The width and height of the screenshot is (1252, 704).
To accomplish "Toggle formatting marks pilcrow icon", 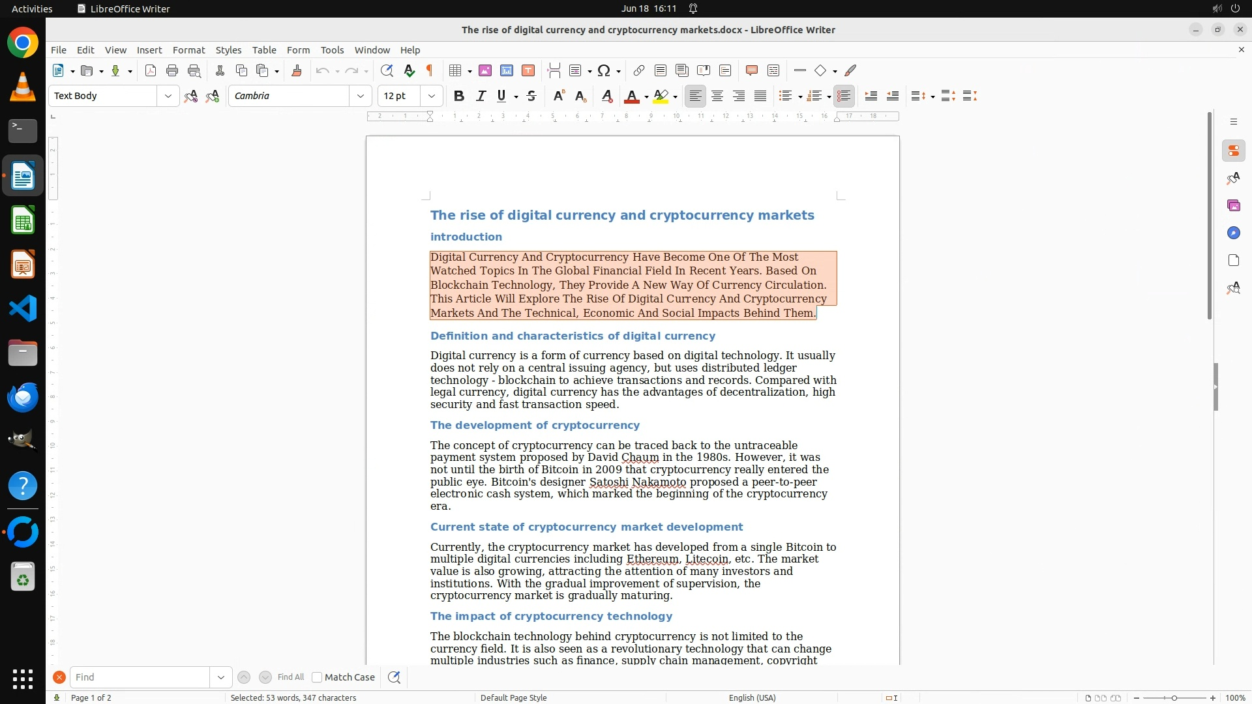I will [430, 70].
